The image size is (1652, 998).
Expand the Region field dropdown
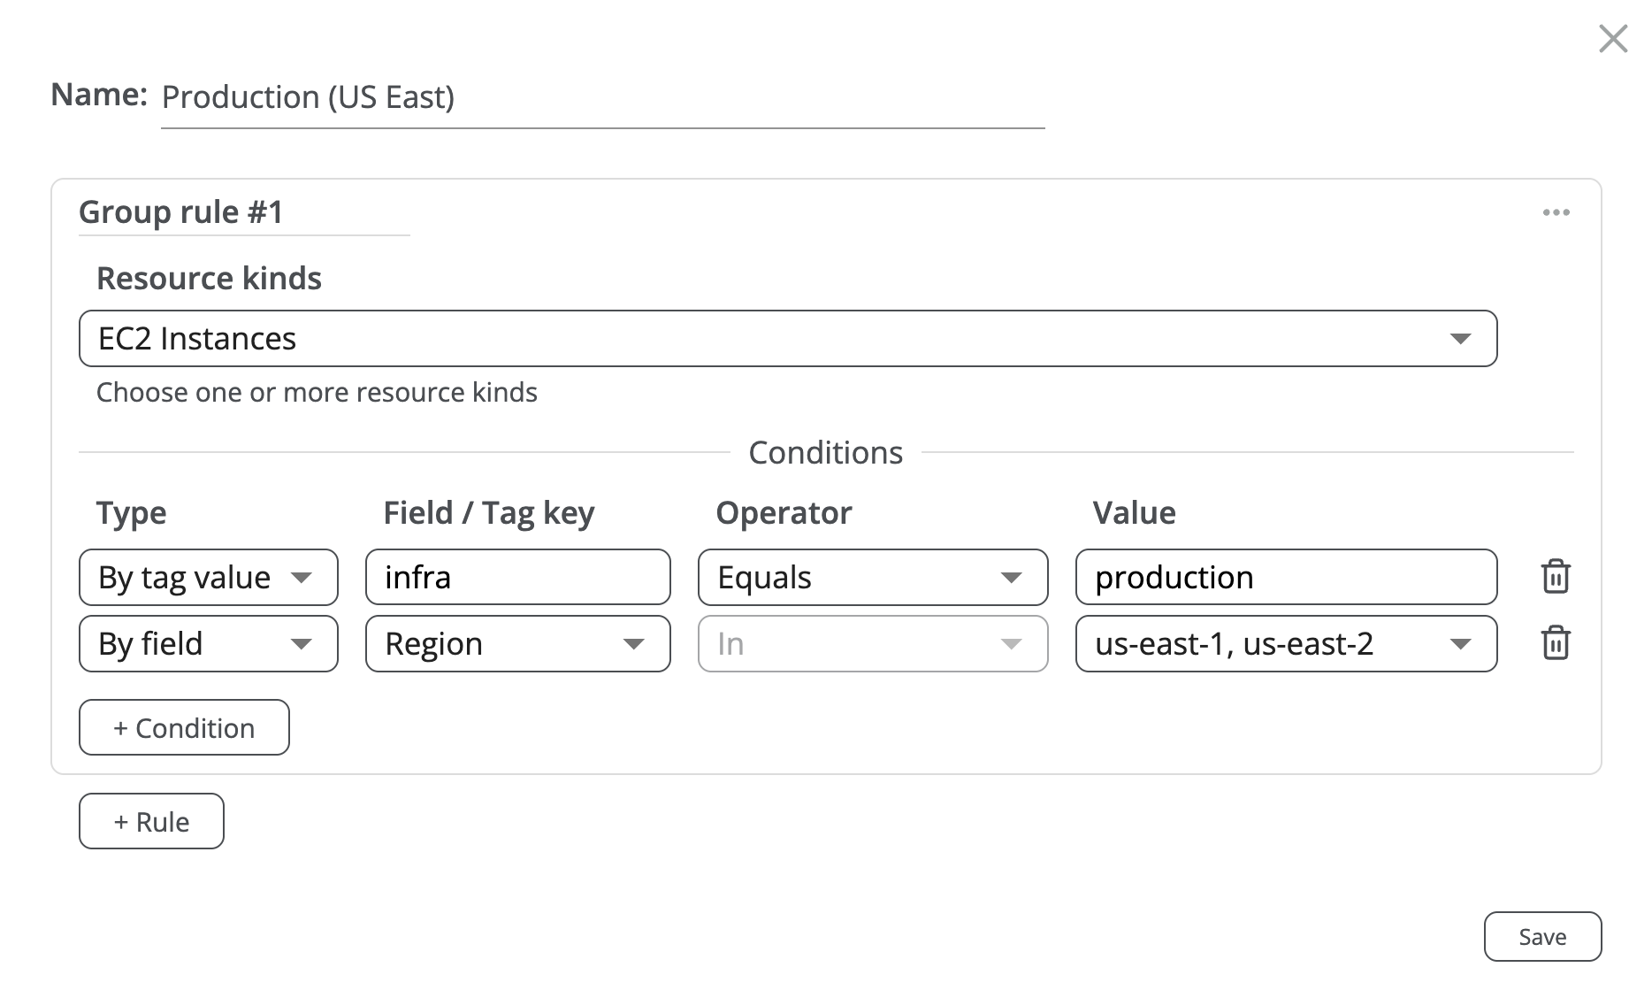click(x=517, y=644)
